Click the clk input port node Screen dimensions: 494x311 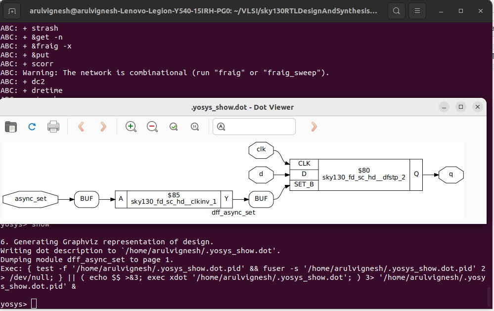coord(261,150)
